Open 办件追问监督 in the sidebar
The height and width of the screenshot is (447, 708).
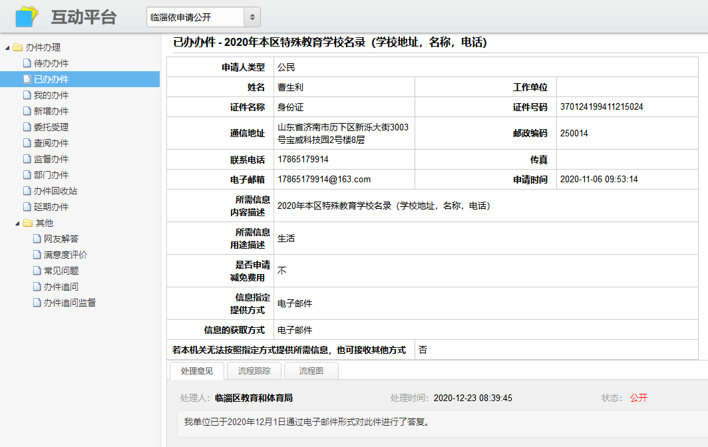70,303
